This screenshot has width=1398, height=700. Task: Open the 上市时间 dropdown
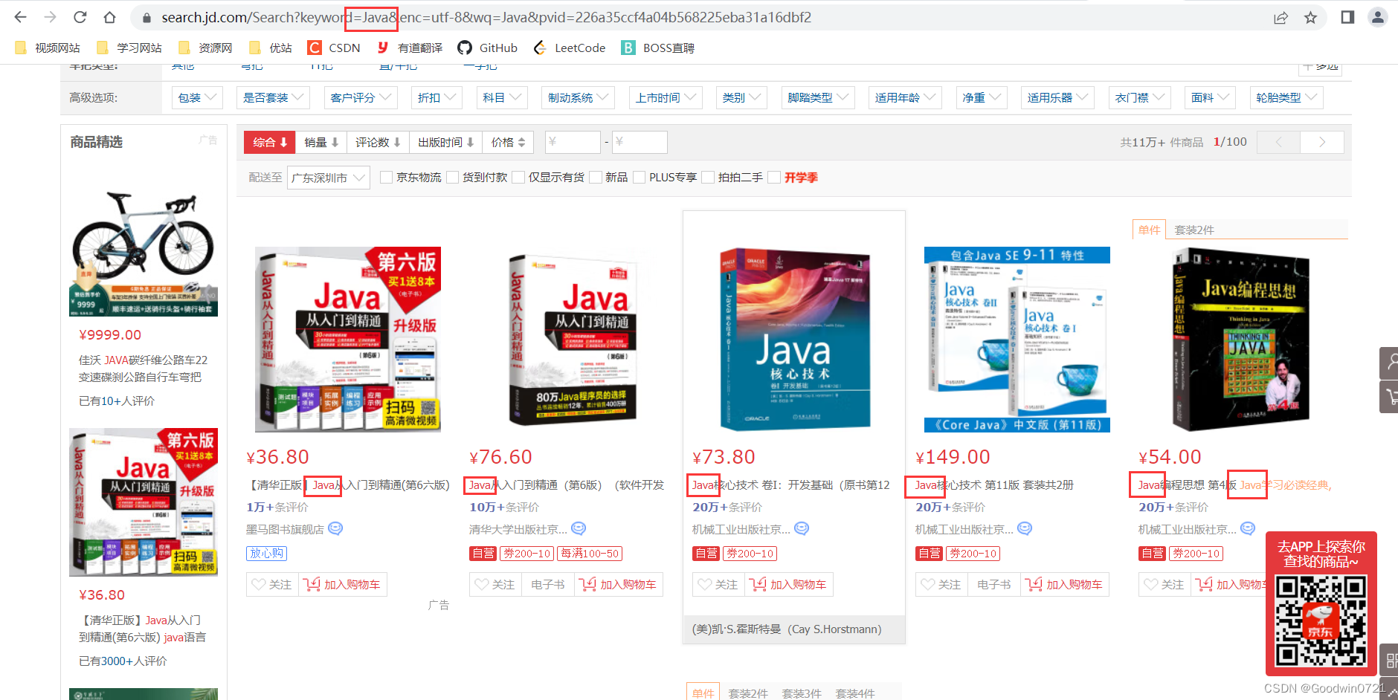click(666, 97)
